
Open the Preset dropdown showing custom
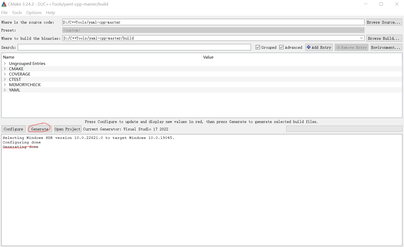coord(361,30)
